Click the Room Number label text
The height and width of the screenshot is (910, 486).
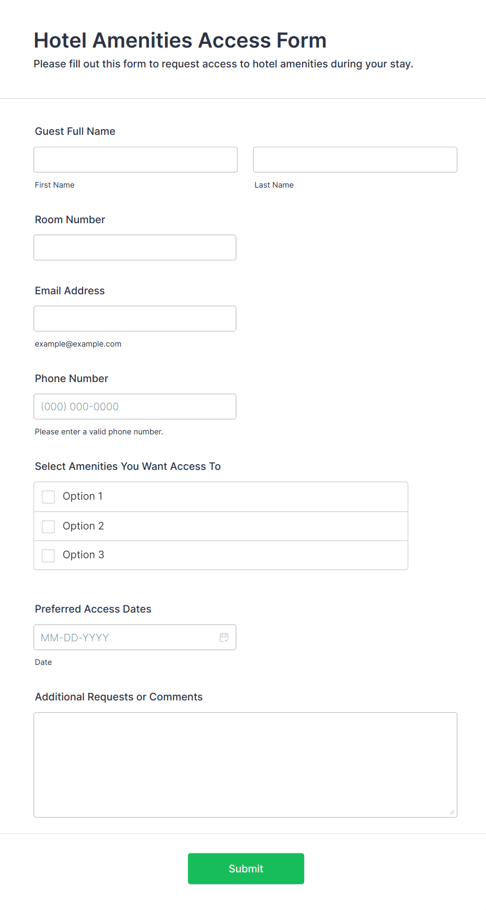pos(70,220)
